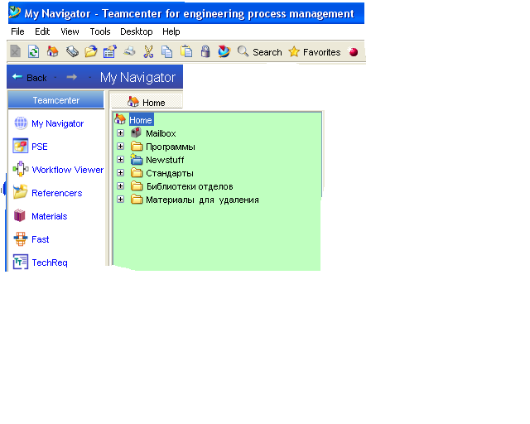The height and width of the screenshot is (424, 530).
Task: Expand the Newstuff folder
Action: (x=120, y=159)
